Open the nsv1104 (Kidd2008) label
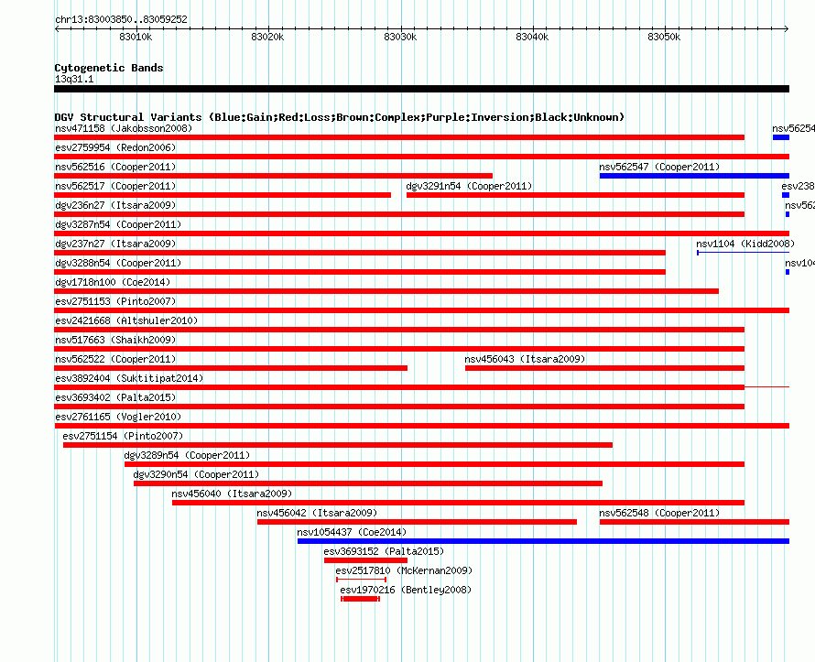 click(x=745, y=244)
